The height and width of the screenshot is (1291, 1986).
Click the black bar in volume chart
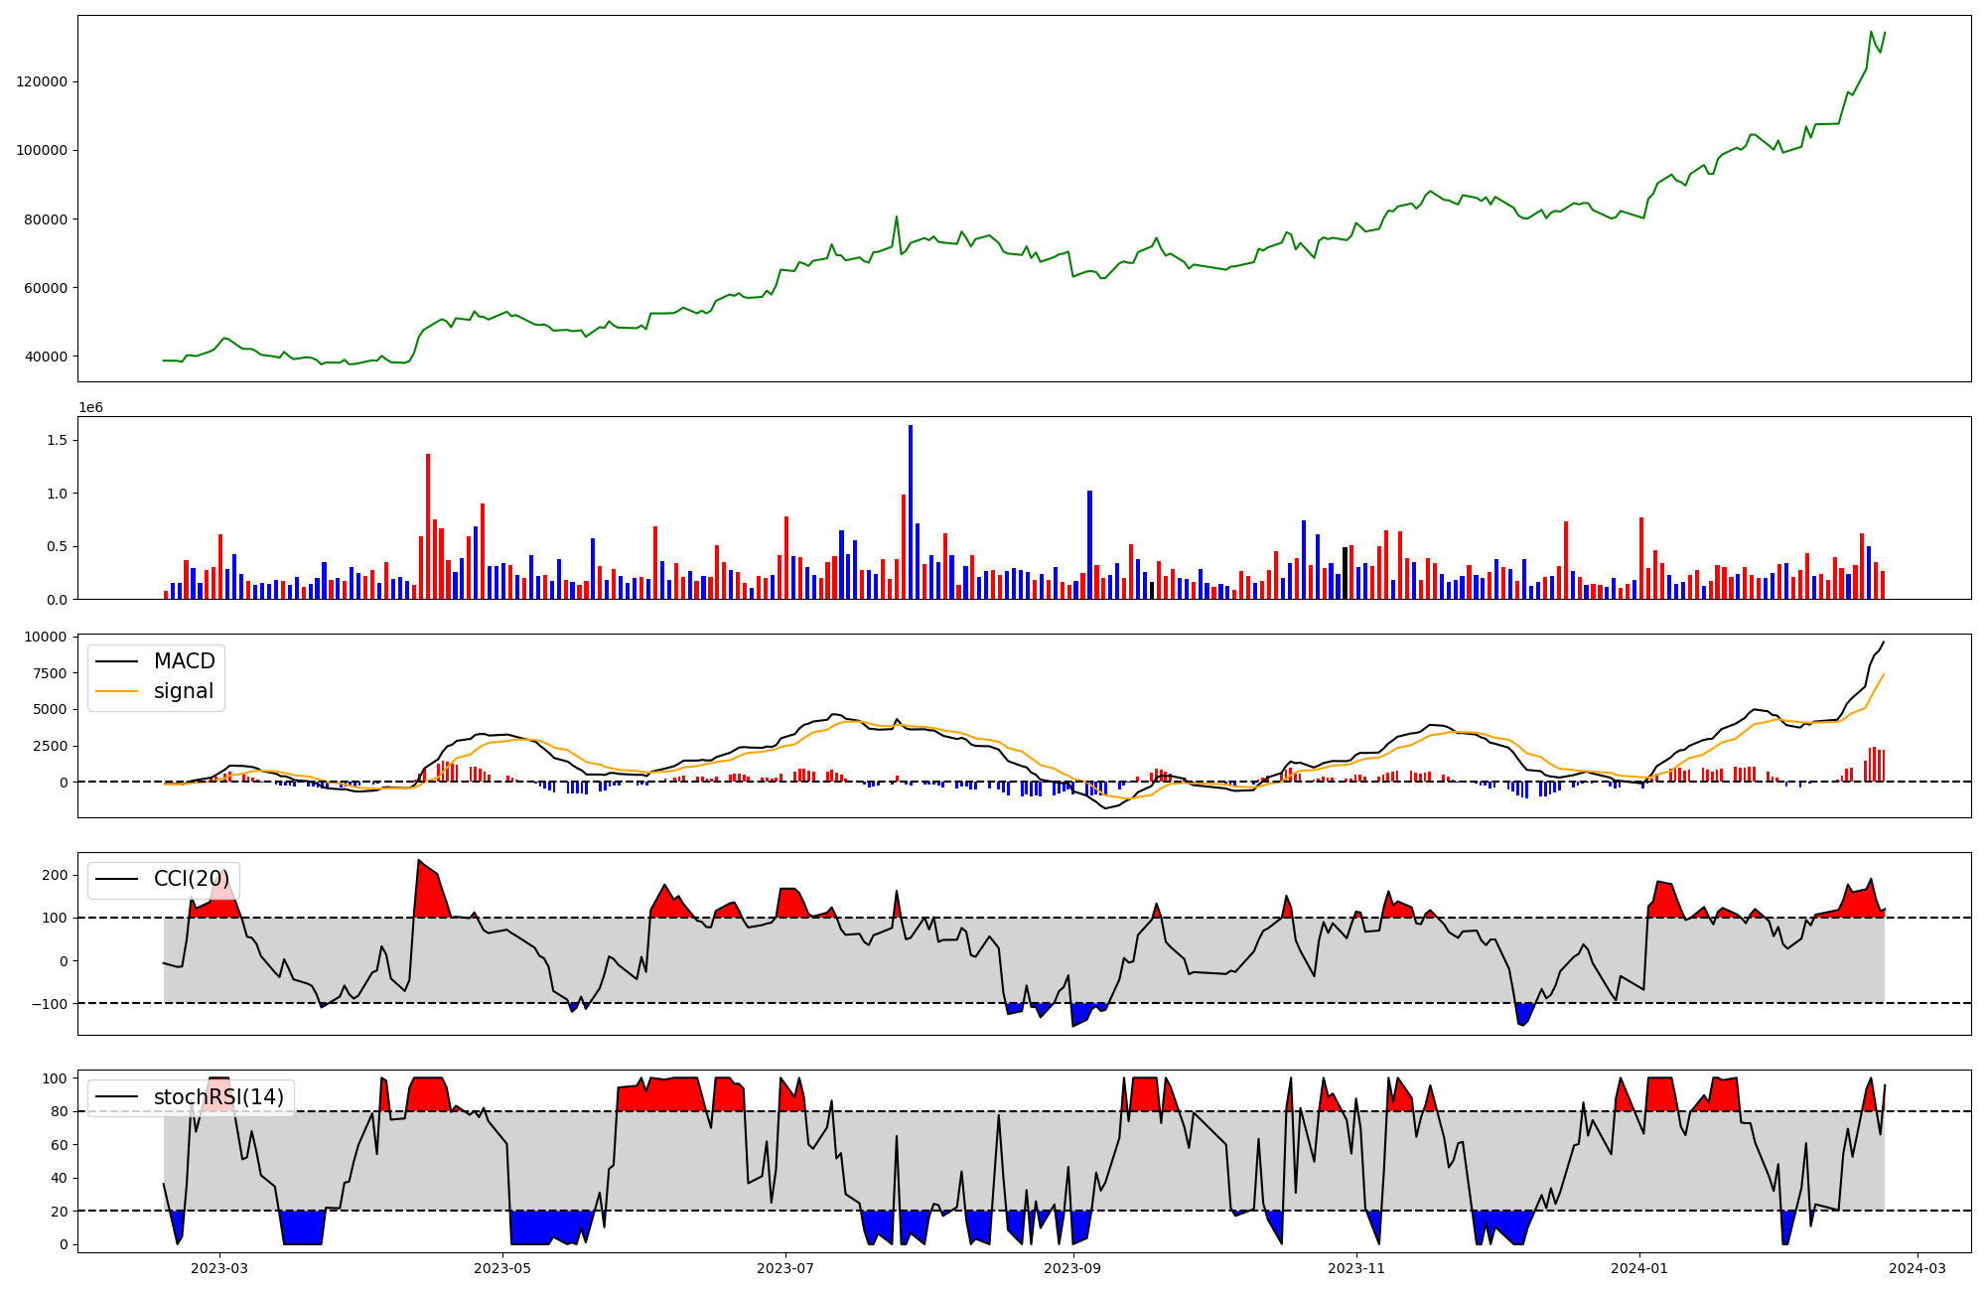[x=1345, y=573]
